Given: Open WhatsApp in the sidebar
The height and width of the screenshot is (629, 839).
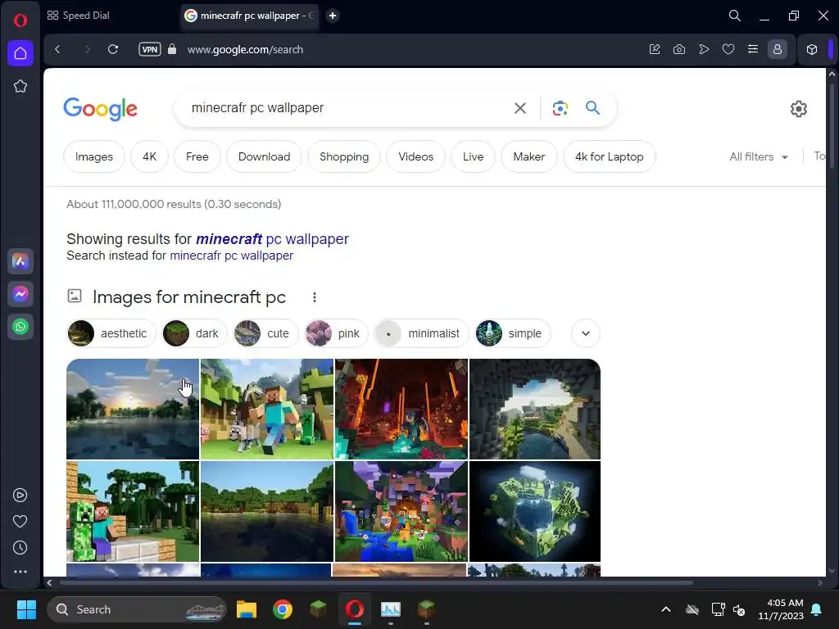Looking at the screenshot, I should 20,327.
